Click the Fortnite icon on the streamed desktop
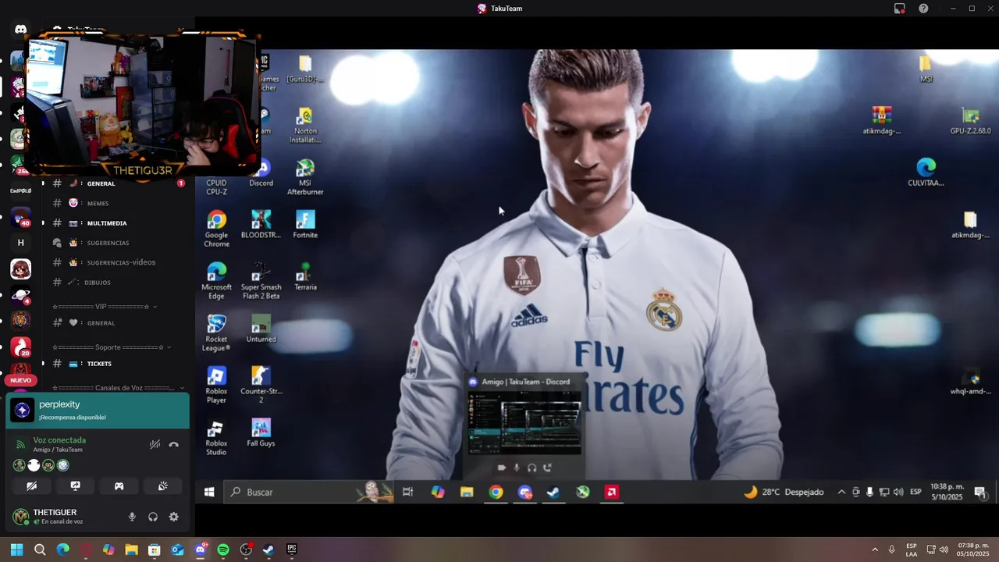The width and height of the screenshot is (999, 562). pyautogui.click(x=305, y=225)
